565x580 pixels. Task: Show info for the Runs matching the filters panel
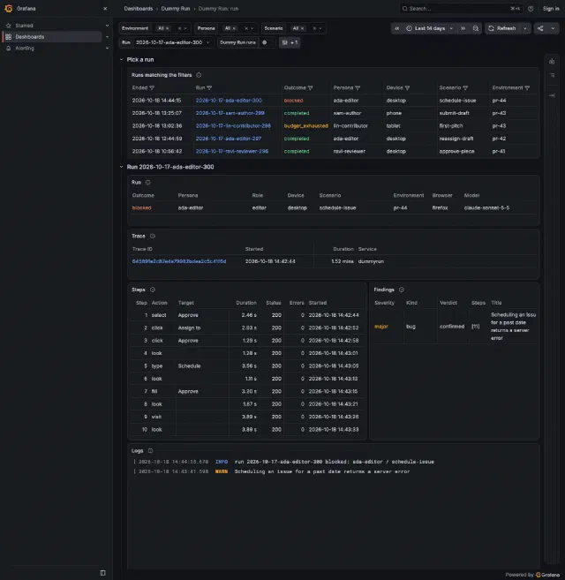(199, 75)
